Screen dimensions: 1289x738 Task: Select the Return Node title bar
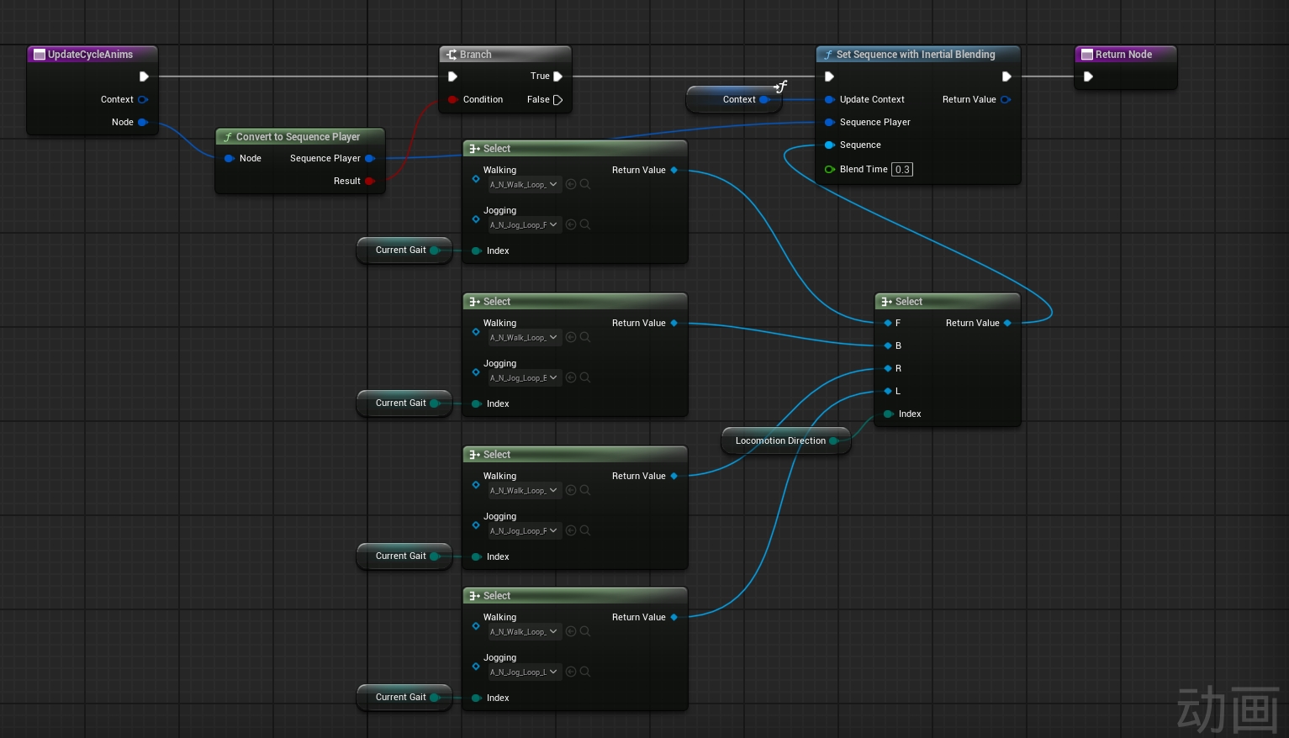click(1126, 55)
